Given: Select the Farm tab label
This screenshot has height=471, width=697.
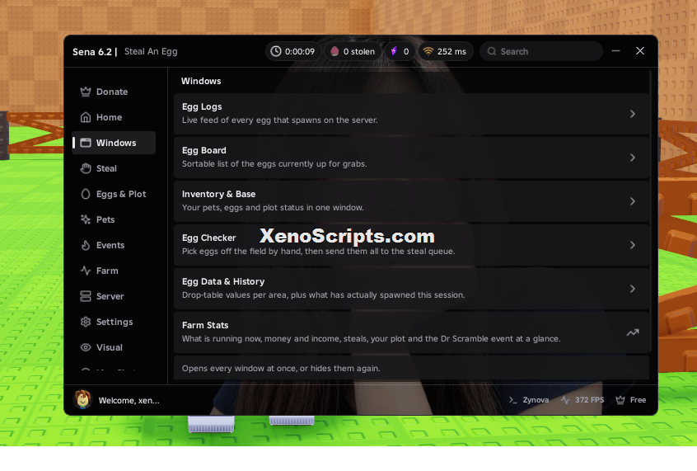Looking at the screenshot, I should [x=107, y=271].
